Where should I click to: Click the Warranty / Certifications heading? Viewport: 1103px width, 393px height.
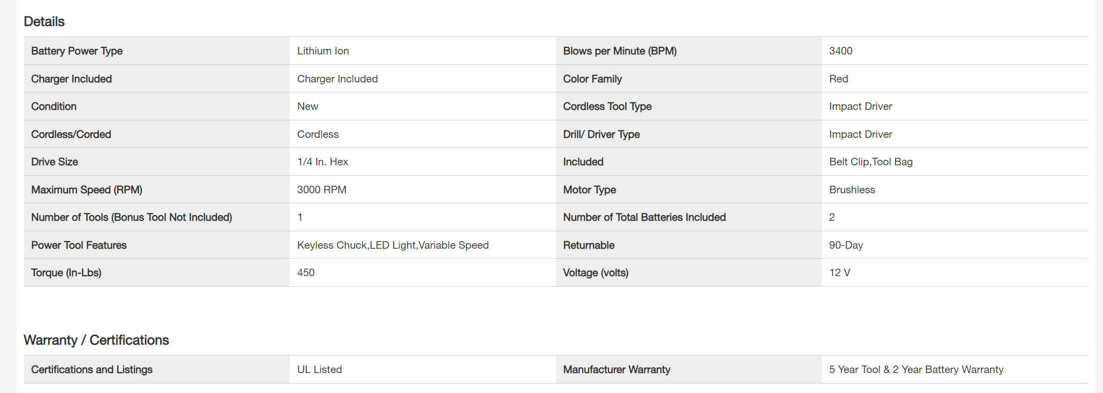click(96, 340)
